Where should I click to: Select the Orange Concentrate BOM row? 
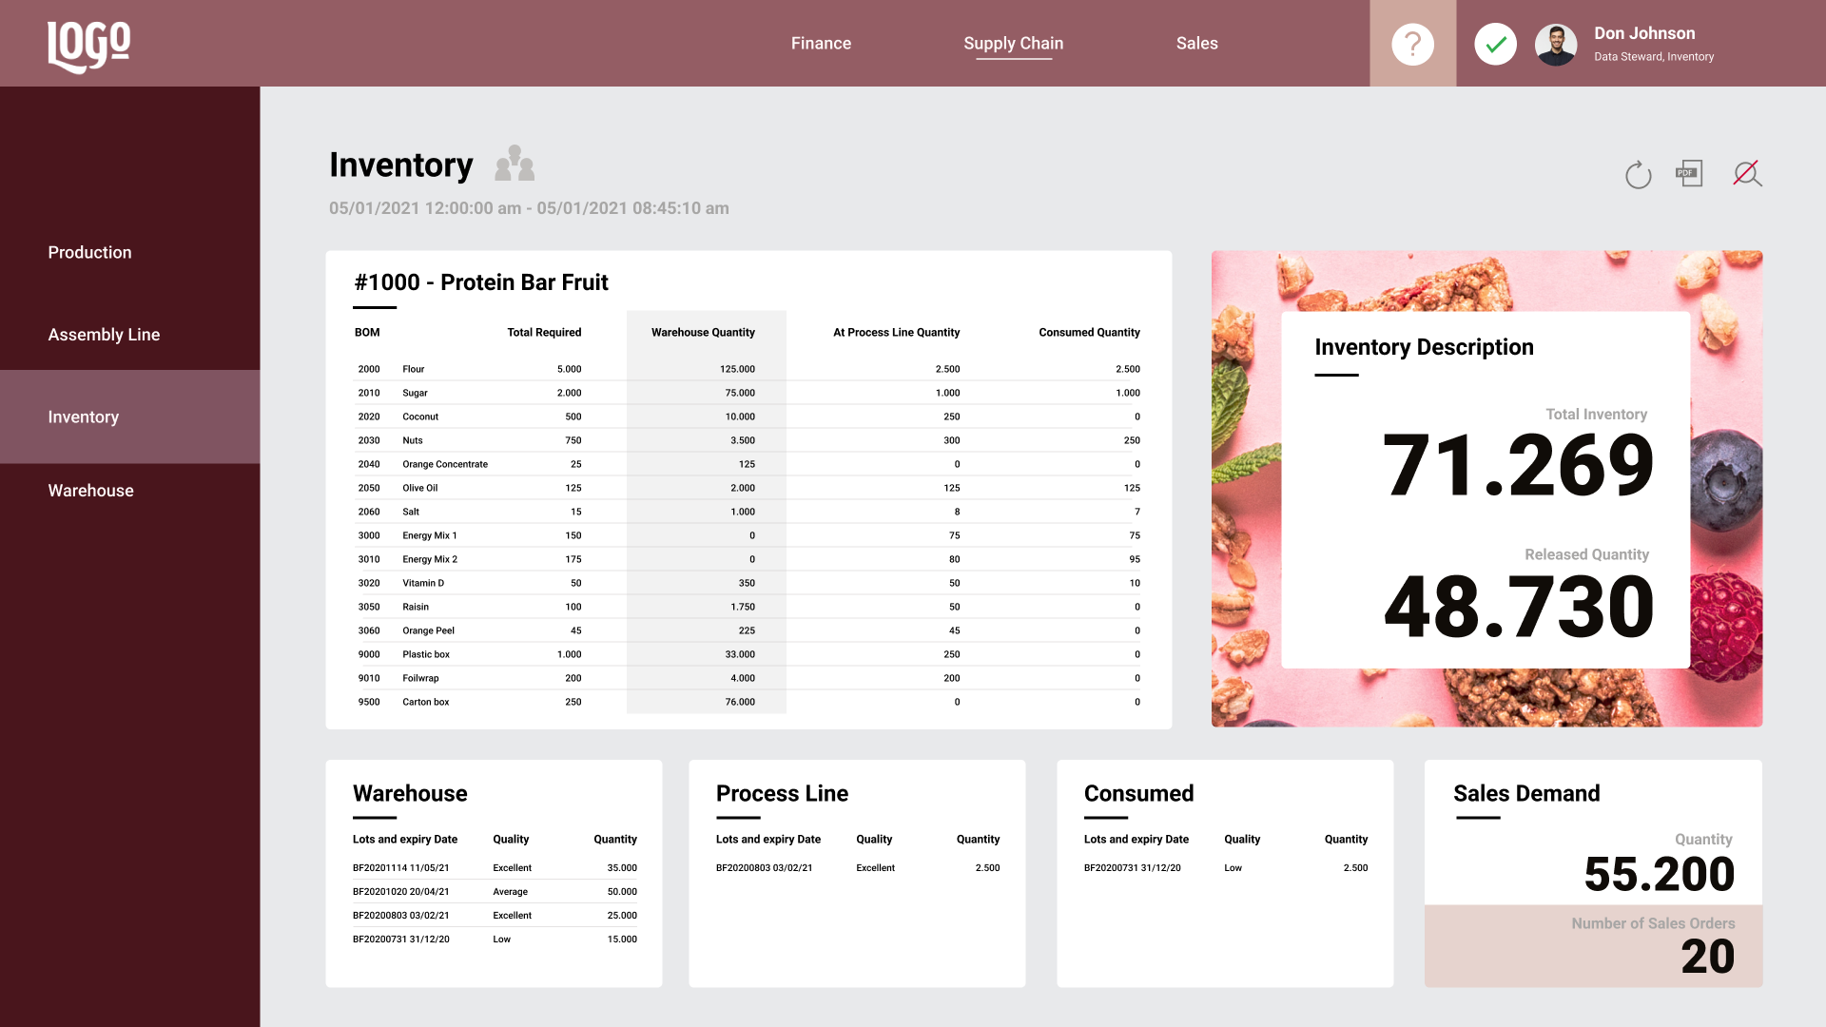click(445, 464)
